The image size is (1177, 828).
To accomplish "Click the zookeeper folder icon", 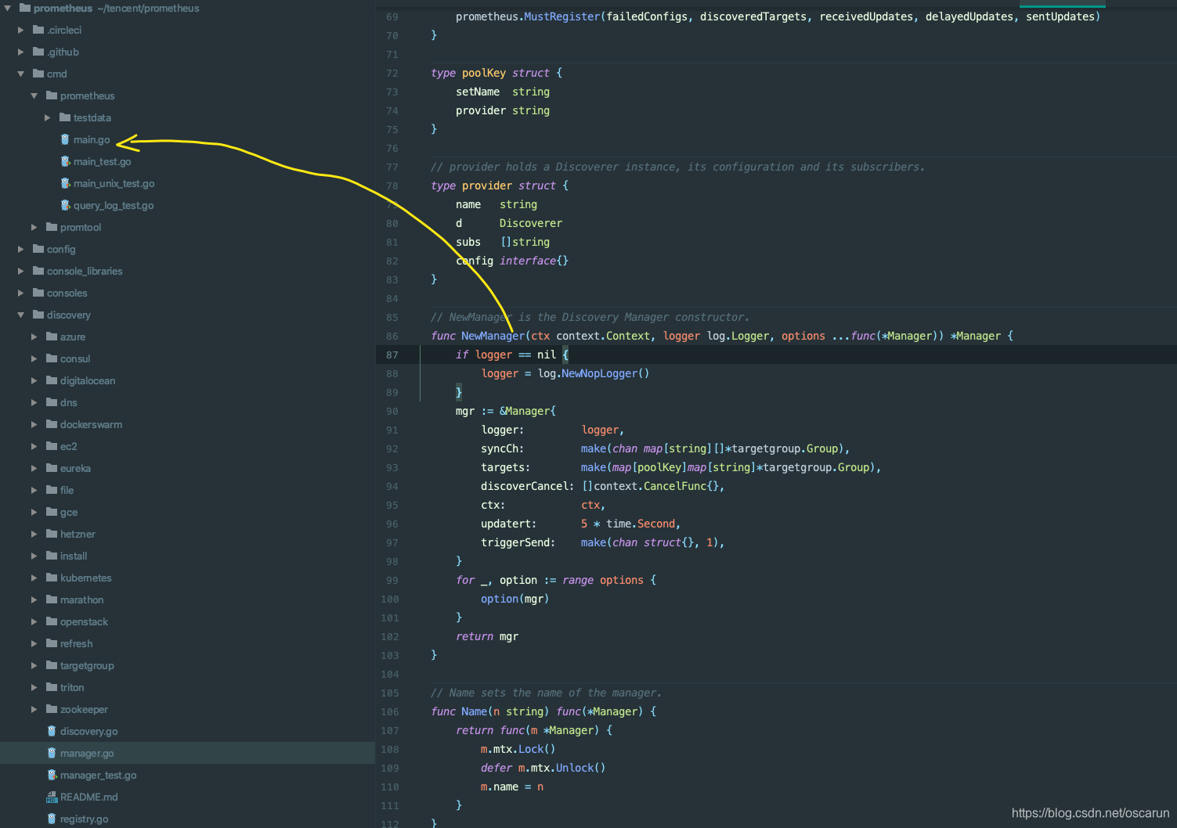I will tap(52, 709).
